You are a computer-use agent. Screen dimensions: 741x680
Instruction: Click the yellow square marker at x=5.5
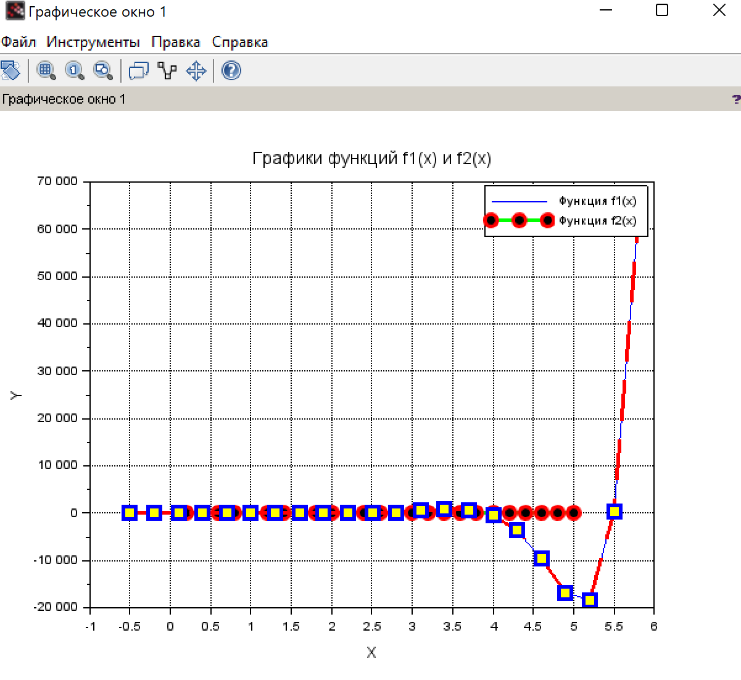coord(614,511)
